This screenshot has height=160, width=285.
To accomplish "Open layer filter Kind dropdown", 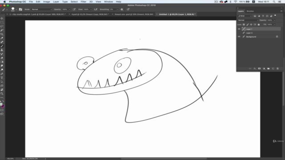I will 245,16.
